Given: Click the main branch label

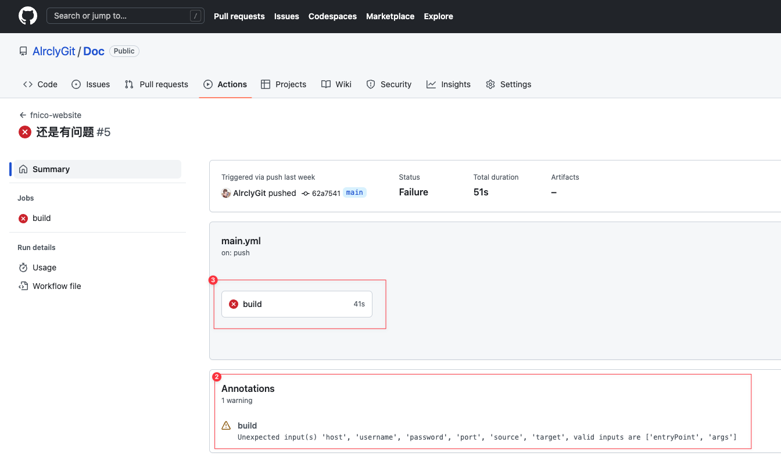Looking at the screenshot, I should pos(354,192).
